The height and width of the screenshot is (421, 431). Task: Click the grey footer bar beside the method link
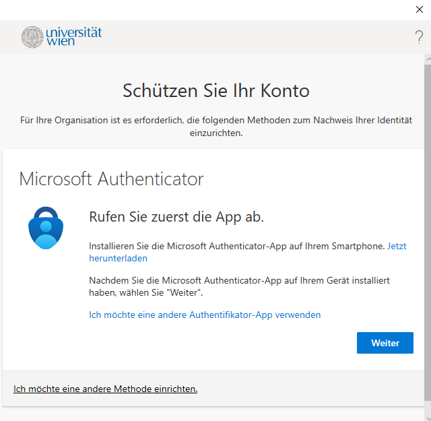pyautogui.click(x=303, y=389)
